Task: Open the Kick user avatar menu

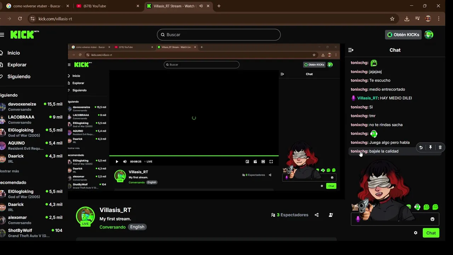Action: coord(429,35)
